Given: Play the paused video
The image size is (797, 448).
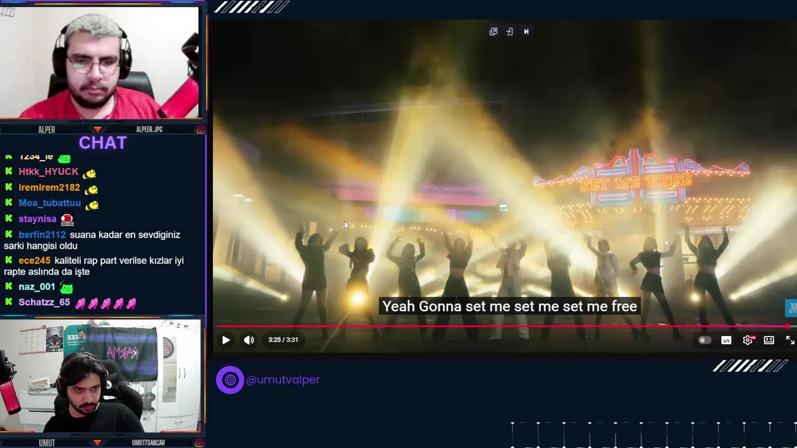Looking at the screenshot, I should (x=226, y=340).
